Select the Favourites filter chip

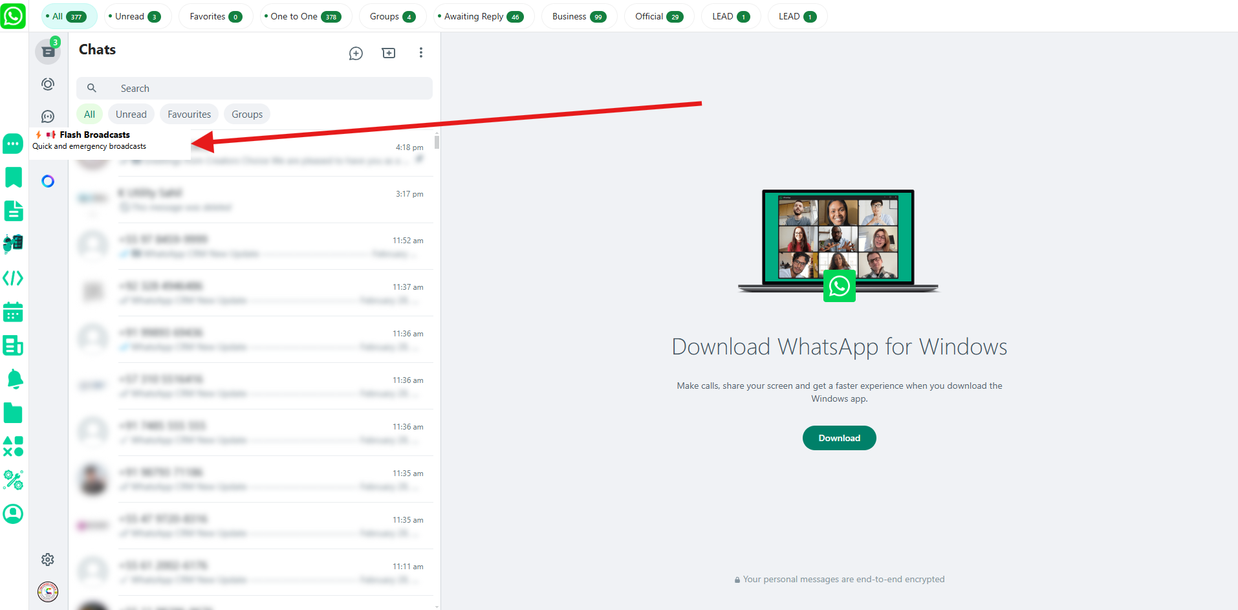[x=189, y=114]
